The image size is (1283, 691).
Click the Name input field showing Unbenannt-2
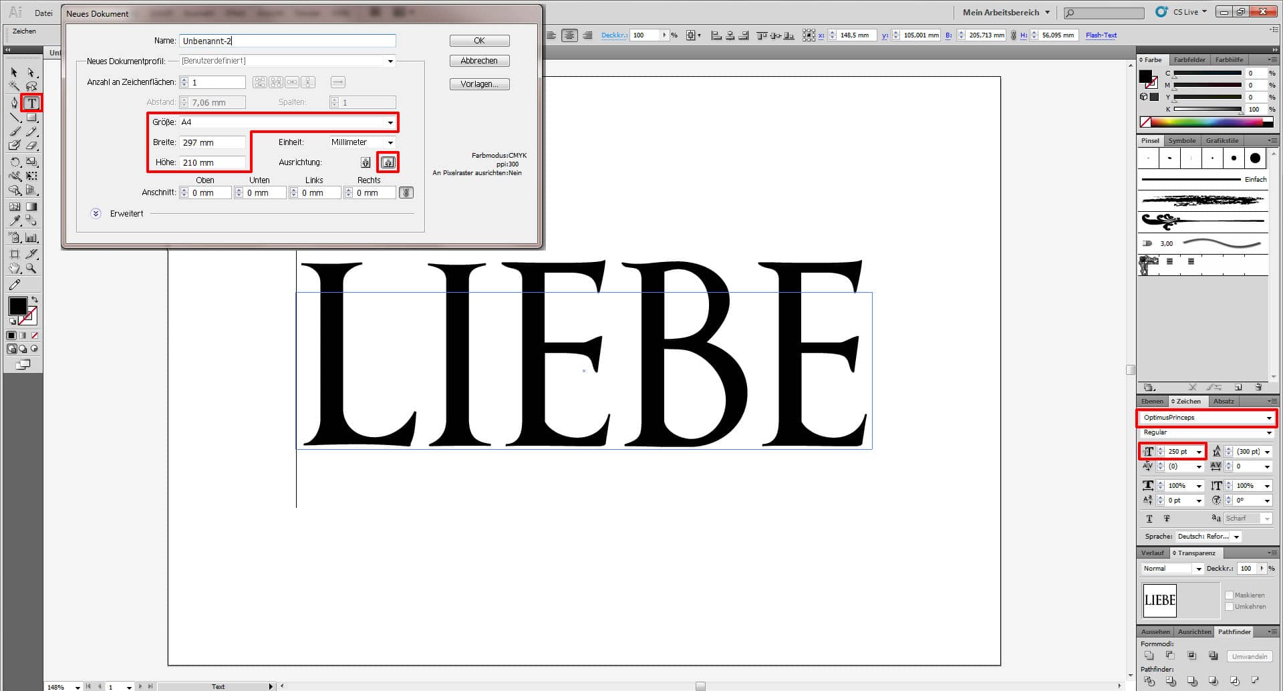pyautogui.click(x=287, y=41)
